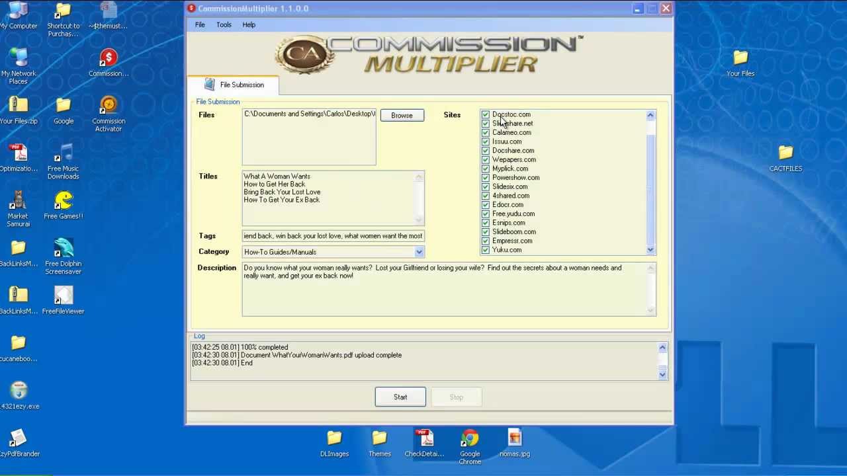This screenshot has width=847, height=476.
Task: Click Log panel scroll-down arrow
Action: 662,374
